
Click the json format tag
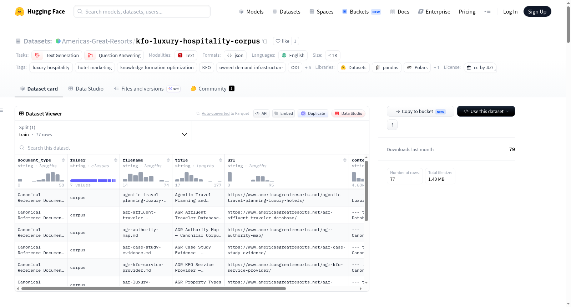236,55
